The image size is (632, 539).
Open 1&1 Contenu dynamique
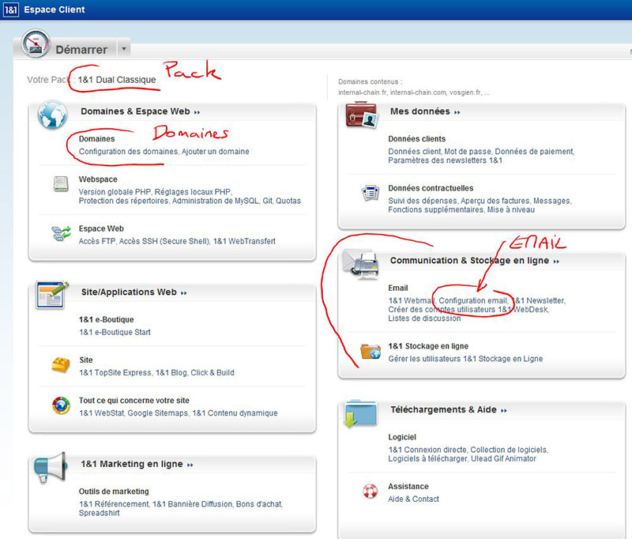tap(235, 413)
